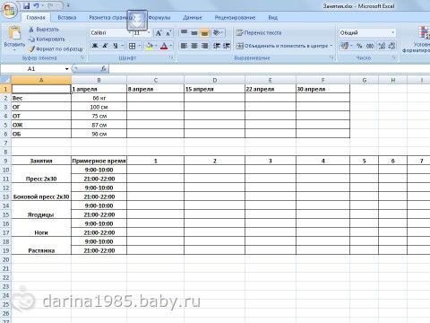Click Объединить и поместить в центре
This screenshot has width=430, height=323.
(x=284, y=46)
